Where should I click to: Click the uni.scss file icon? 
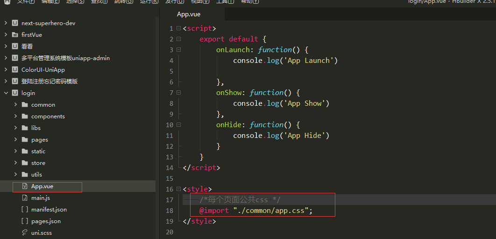25,233
